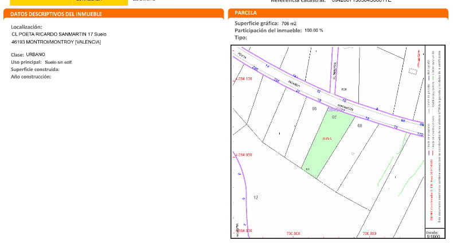Viewport: 453px width, 252px height.
Task: Select the 'Tipo:' label
Action: pyautogui.click(x=241, y=38)
